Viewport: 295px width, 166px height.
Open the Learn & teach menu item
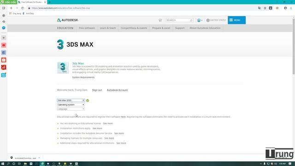pos(108,28)
